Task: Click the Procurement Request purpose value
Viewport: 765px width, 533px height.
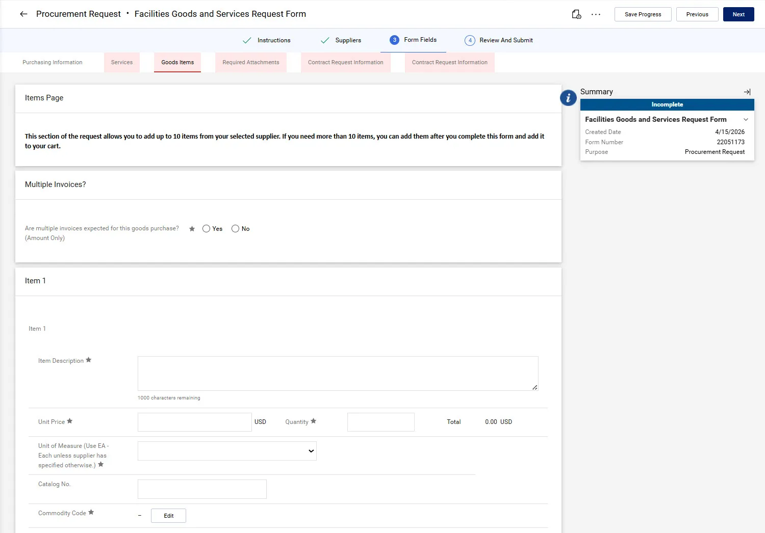Action: pyautogui.click(x=715, y=152)
